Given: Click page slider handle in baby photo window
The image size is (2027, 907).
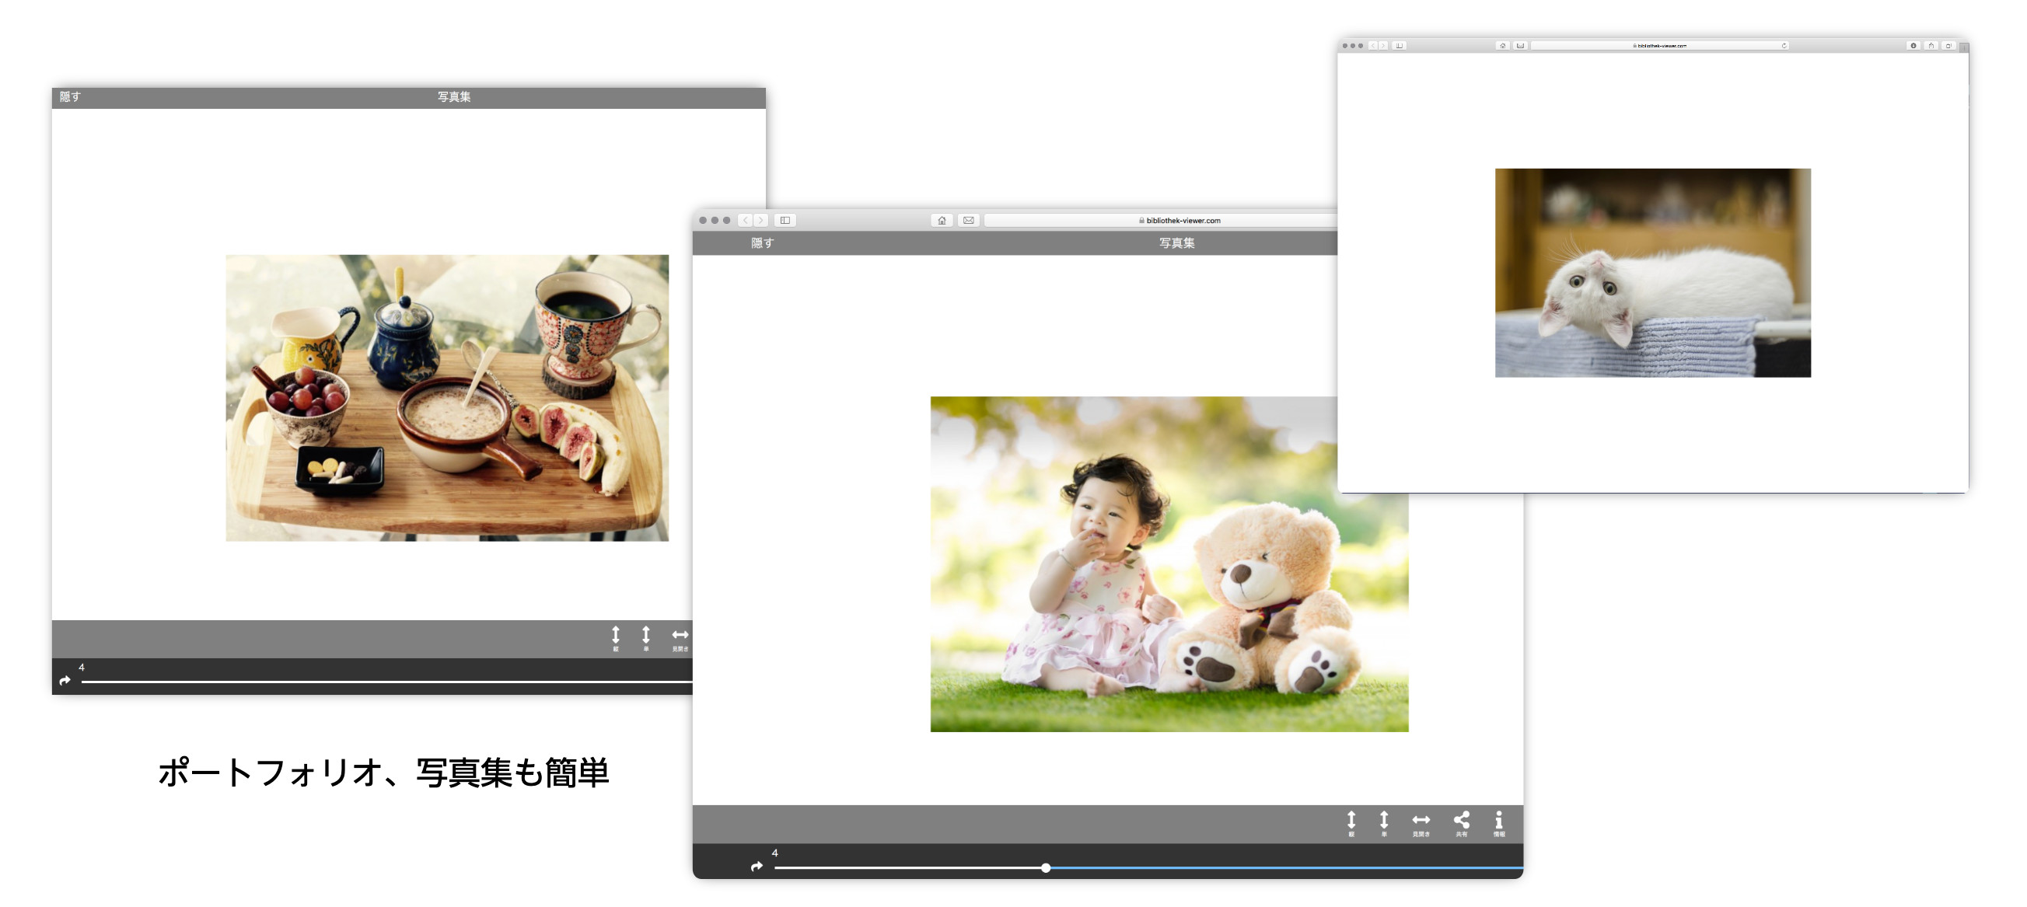Looking at the screenshot, I should pyautogui.click(x=1045, y=867).
